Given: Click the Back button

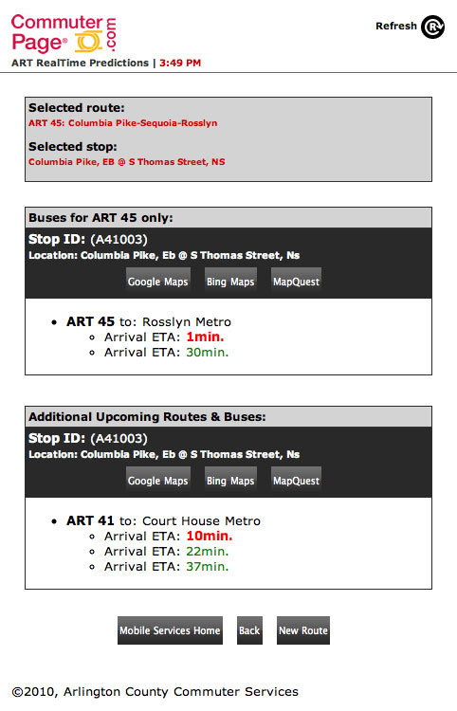Looking at the screenshot, I should (249, 630).
